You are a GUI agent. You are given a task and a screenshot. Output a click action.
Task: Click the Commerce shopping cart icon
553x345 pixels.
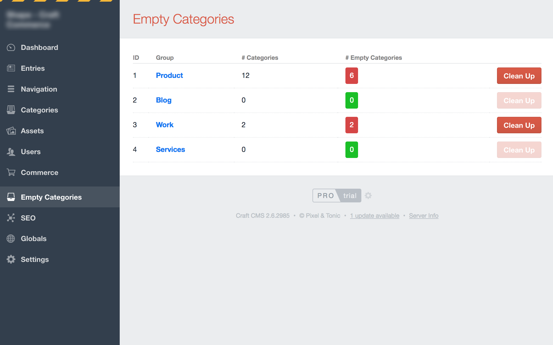point(11,173)
